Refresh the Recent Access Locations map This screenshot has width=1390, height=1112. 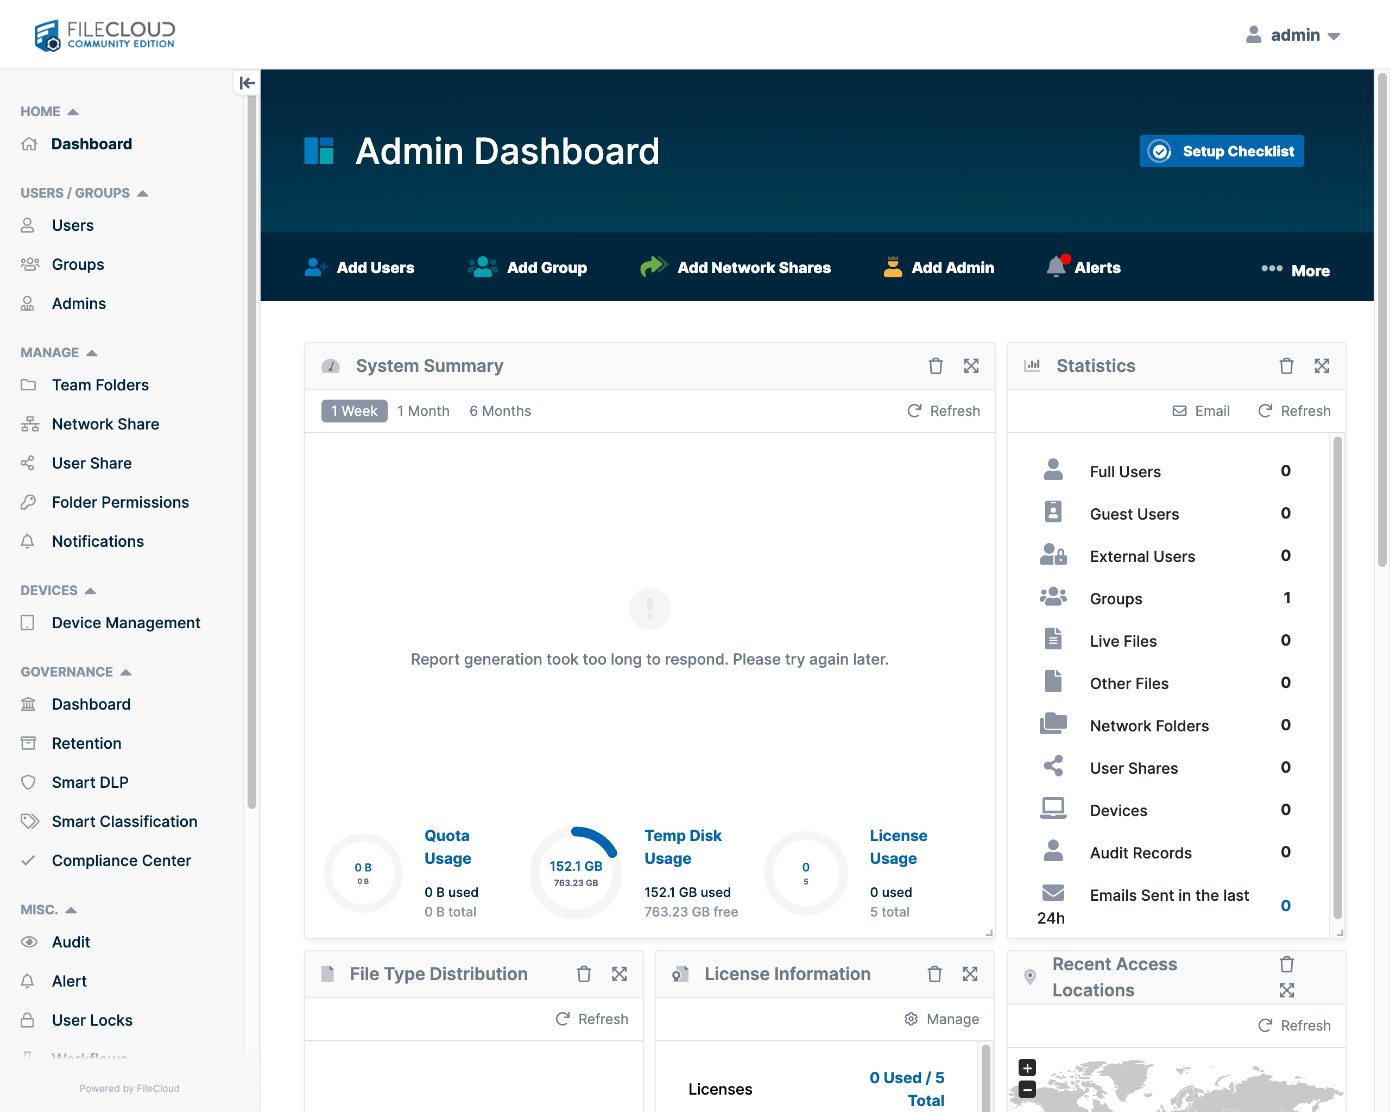(1294, 1025)
